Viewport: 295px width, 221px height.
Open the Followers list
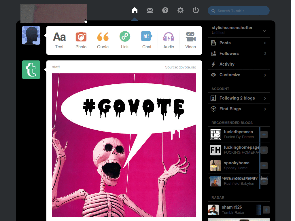(x=239, y=54)
